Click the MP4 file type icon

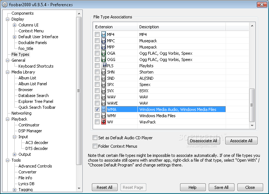click(104, 34)
